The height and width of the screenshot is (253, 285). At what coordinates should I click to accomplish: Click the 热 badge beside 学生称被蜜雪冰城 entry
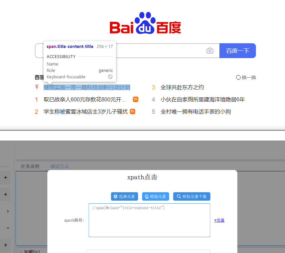point(133,111)
